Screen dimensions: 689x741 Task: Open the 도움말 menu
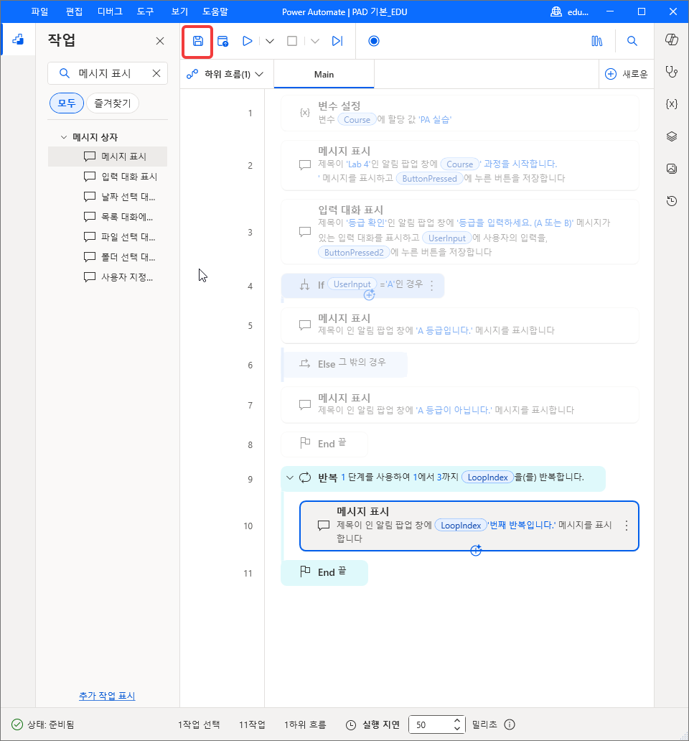(x=215, y=11)
